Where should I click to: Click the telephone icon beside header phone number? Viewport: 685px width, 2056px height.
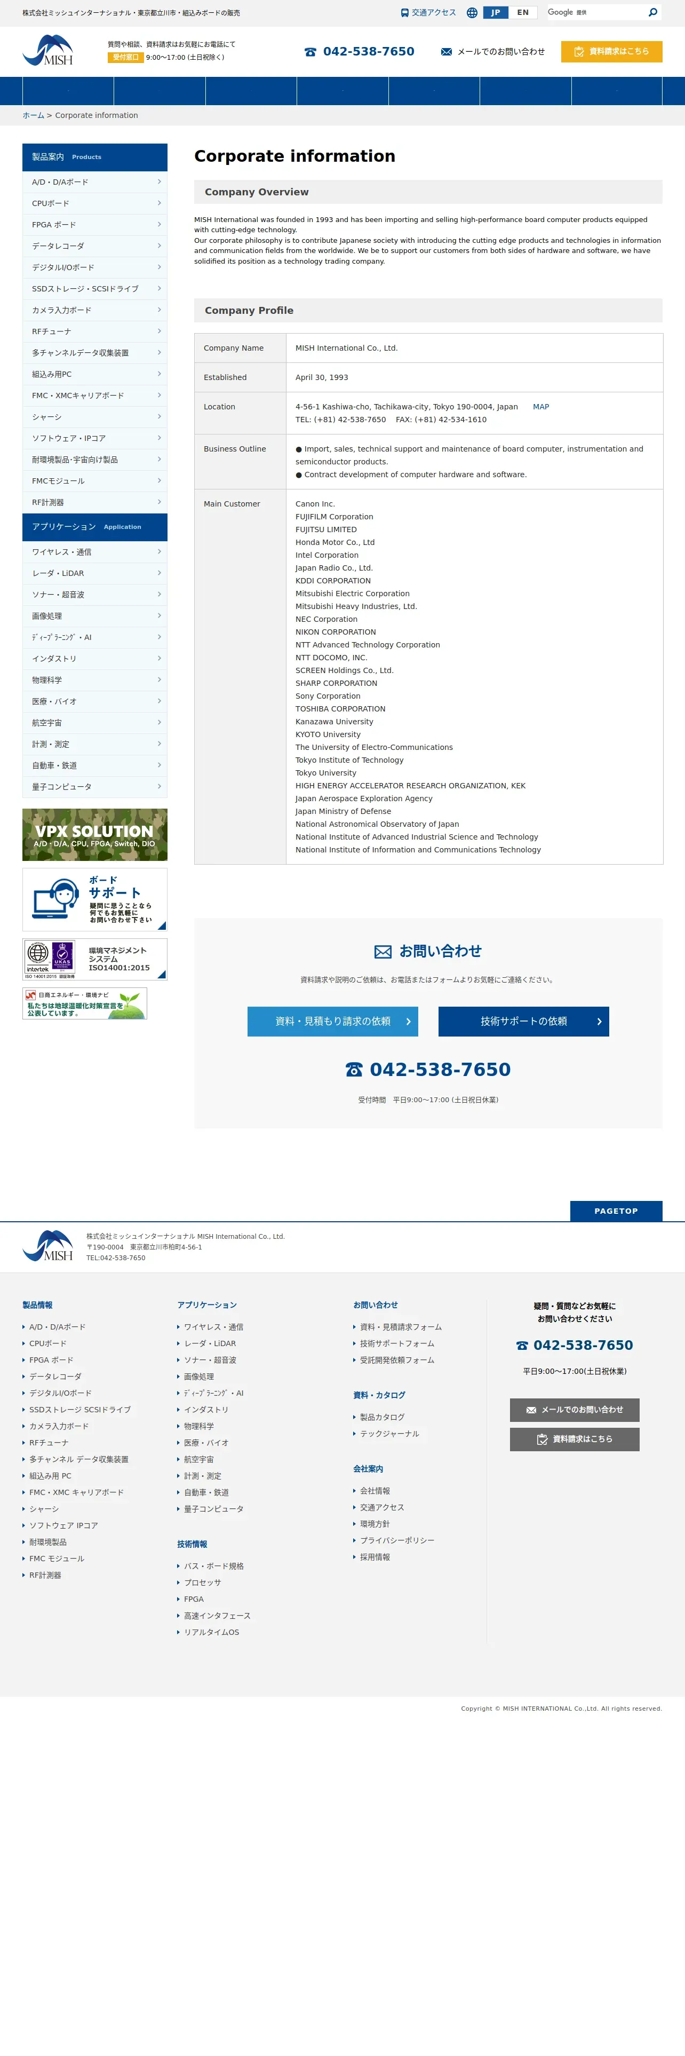pyautogui.click(x=310, y=52)
